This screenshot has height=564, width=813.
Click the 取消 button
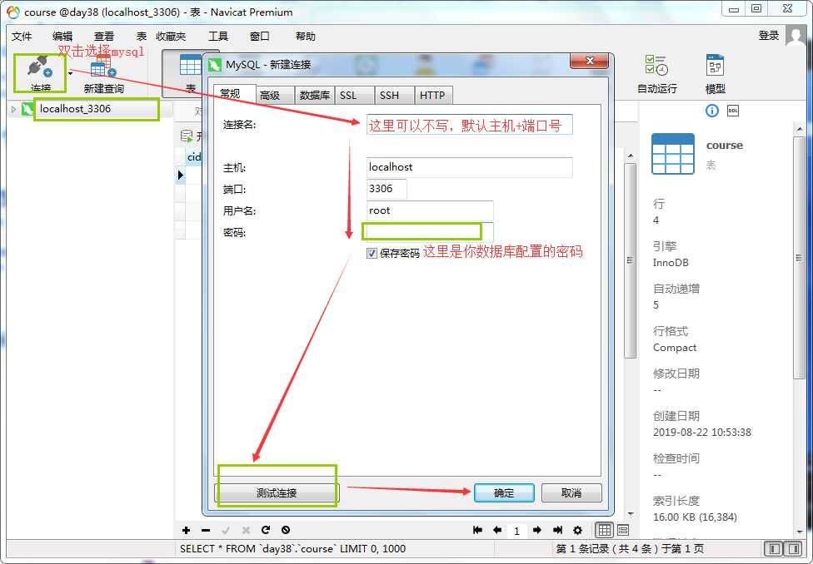tap(571, 493)
